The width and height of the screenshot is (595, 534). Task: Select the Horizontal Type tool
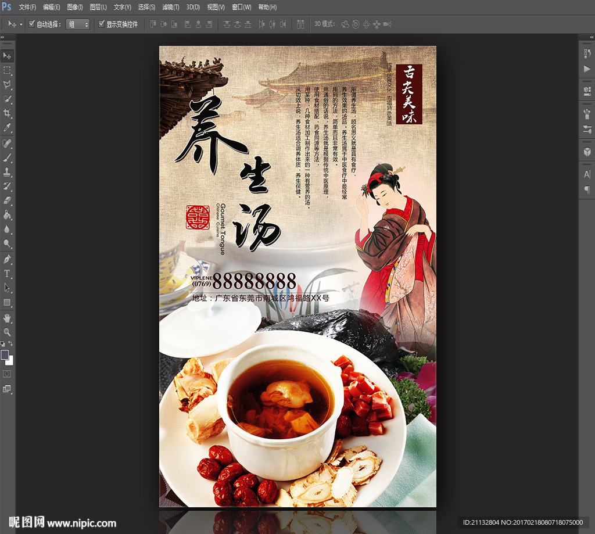tap(7, 274)
